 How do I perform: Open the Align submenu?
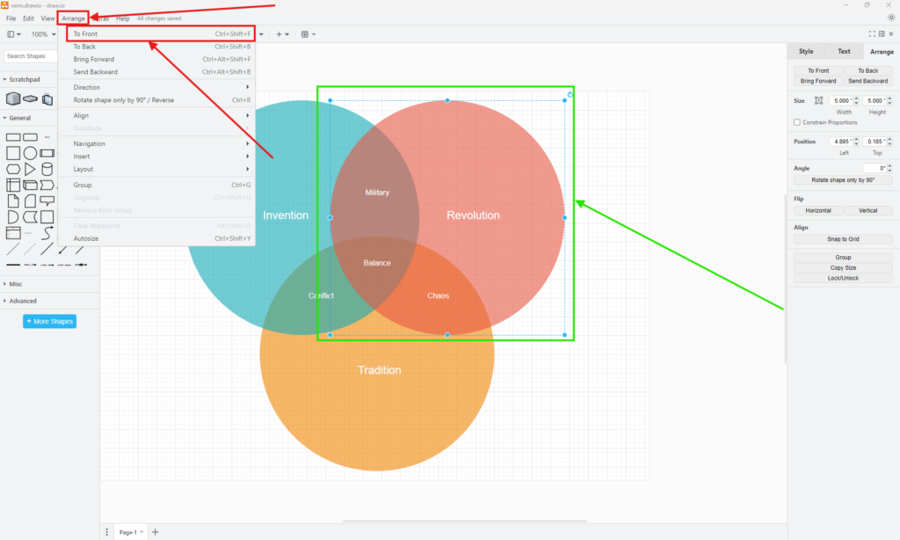[156, 115]
